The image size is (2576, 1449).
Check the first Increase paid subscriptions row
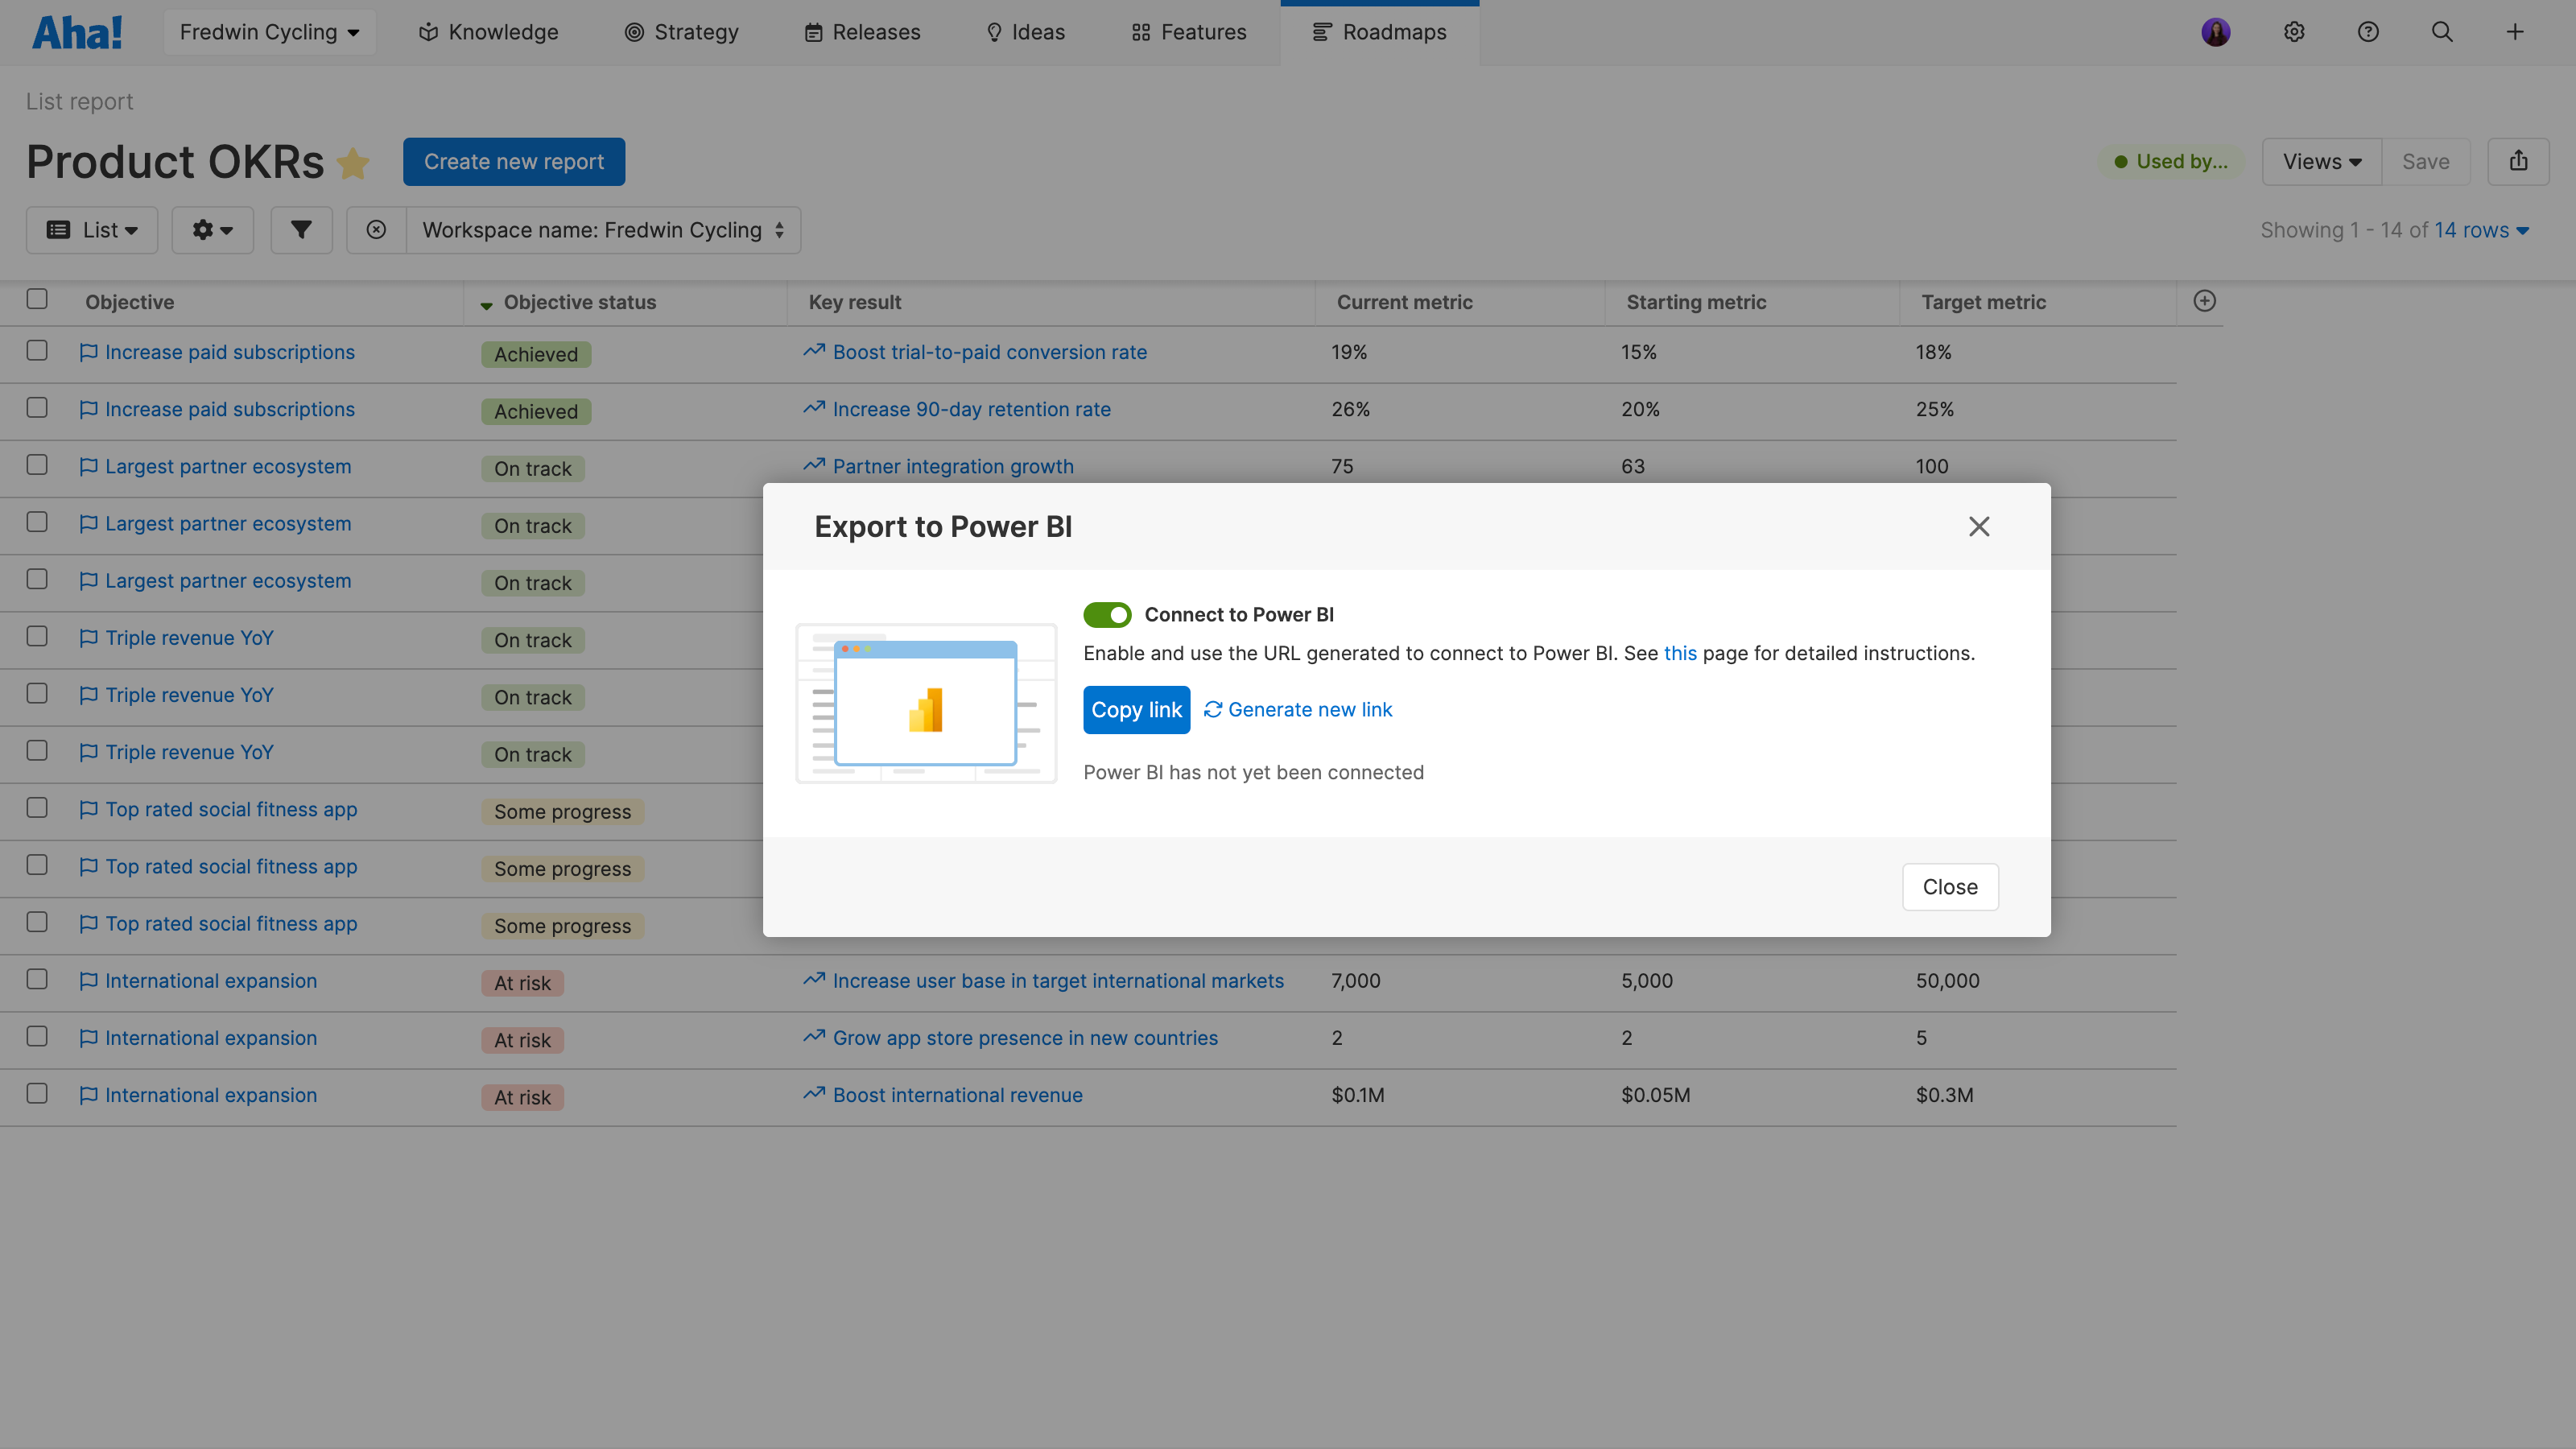tap(37, 351)
